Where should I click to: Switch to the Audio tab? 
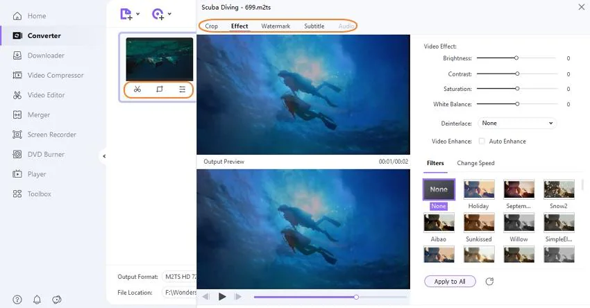[x=346, y=26]
